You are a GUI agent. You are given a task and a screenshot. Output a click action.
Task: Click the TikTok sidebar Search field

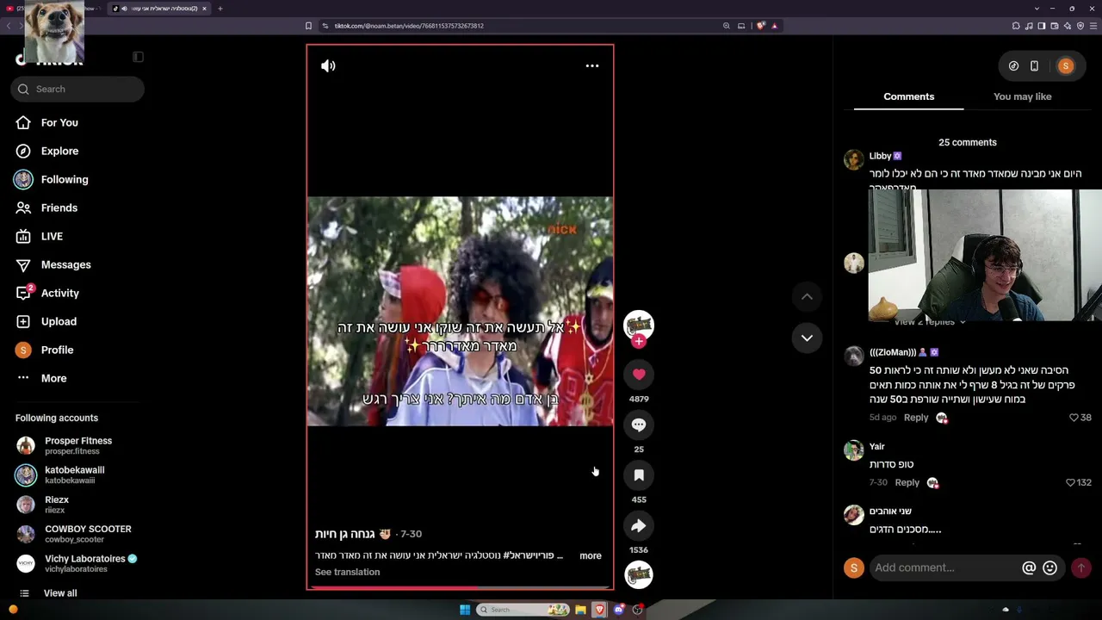77,89
